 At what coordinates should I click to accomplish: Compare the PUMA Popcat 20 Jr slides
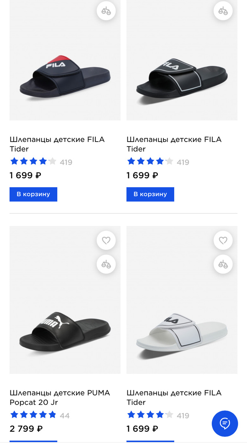(106, 265)
